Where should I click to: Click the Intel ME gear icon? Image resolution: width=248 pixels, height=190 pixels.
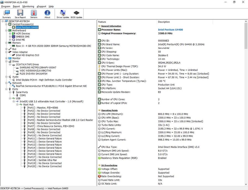coord(14,40)
